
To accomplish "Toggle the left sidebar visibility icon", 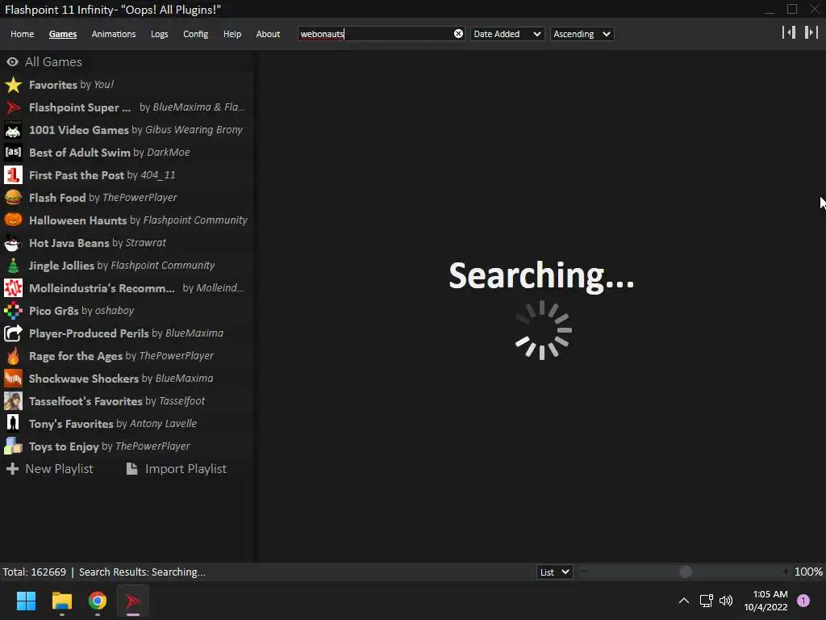I will pyautogui.click(x=789, y=32).
